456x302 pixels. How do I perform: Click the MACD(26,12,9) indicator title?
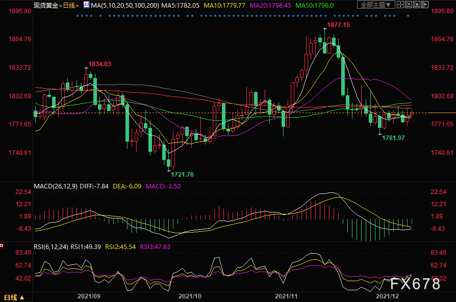[54, 186]
